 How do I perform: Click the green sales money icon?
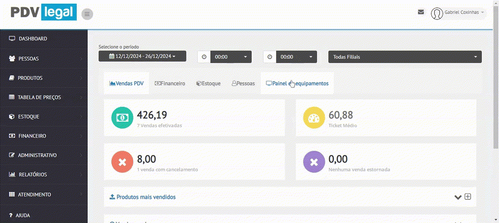click(121, 118)
